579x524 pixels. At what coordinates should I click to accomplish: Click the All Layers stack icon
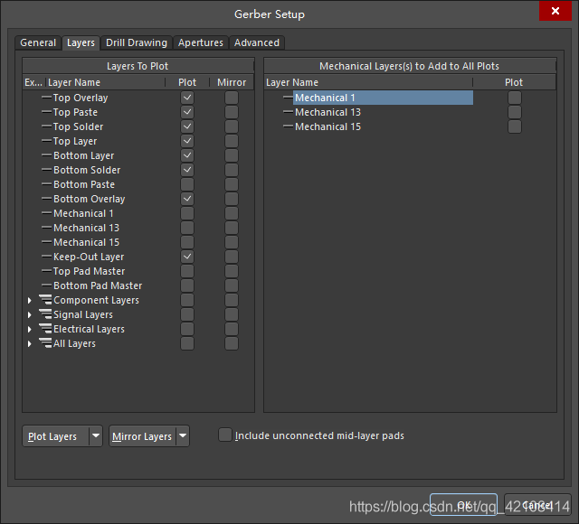45,343
